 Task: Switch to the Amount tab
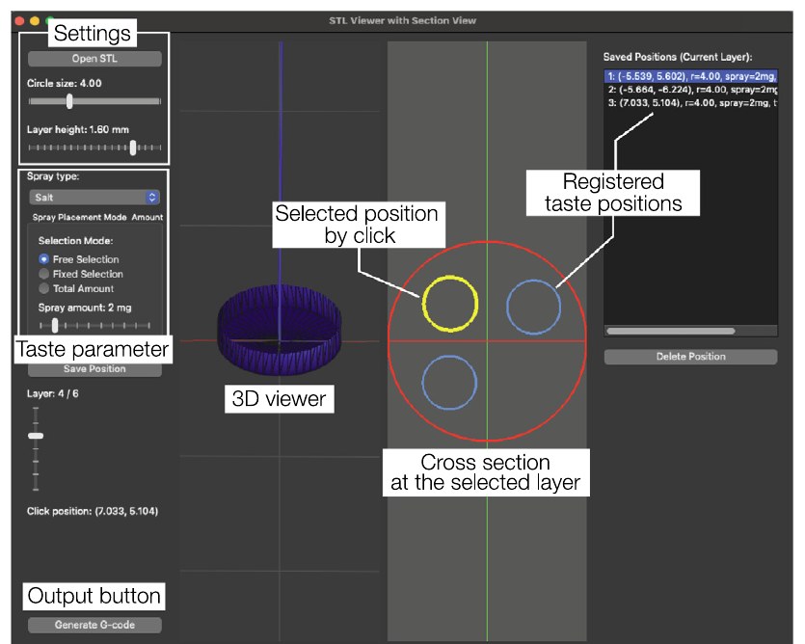click(148, 217)
